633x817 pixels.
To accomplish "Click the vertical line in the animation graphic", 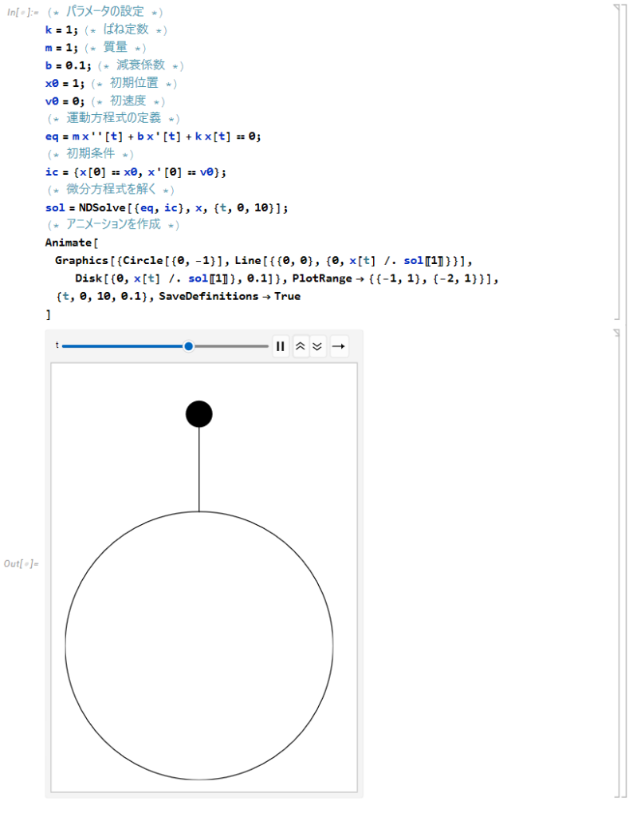I will click(199, 471).
